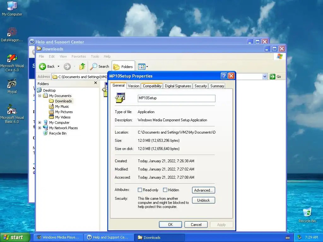Open the Help menu in Downloads
323x242 pixels.
(107, 56)
